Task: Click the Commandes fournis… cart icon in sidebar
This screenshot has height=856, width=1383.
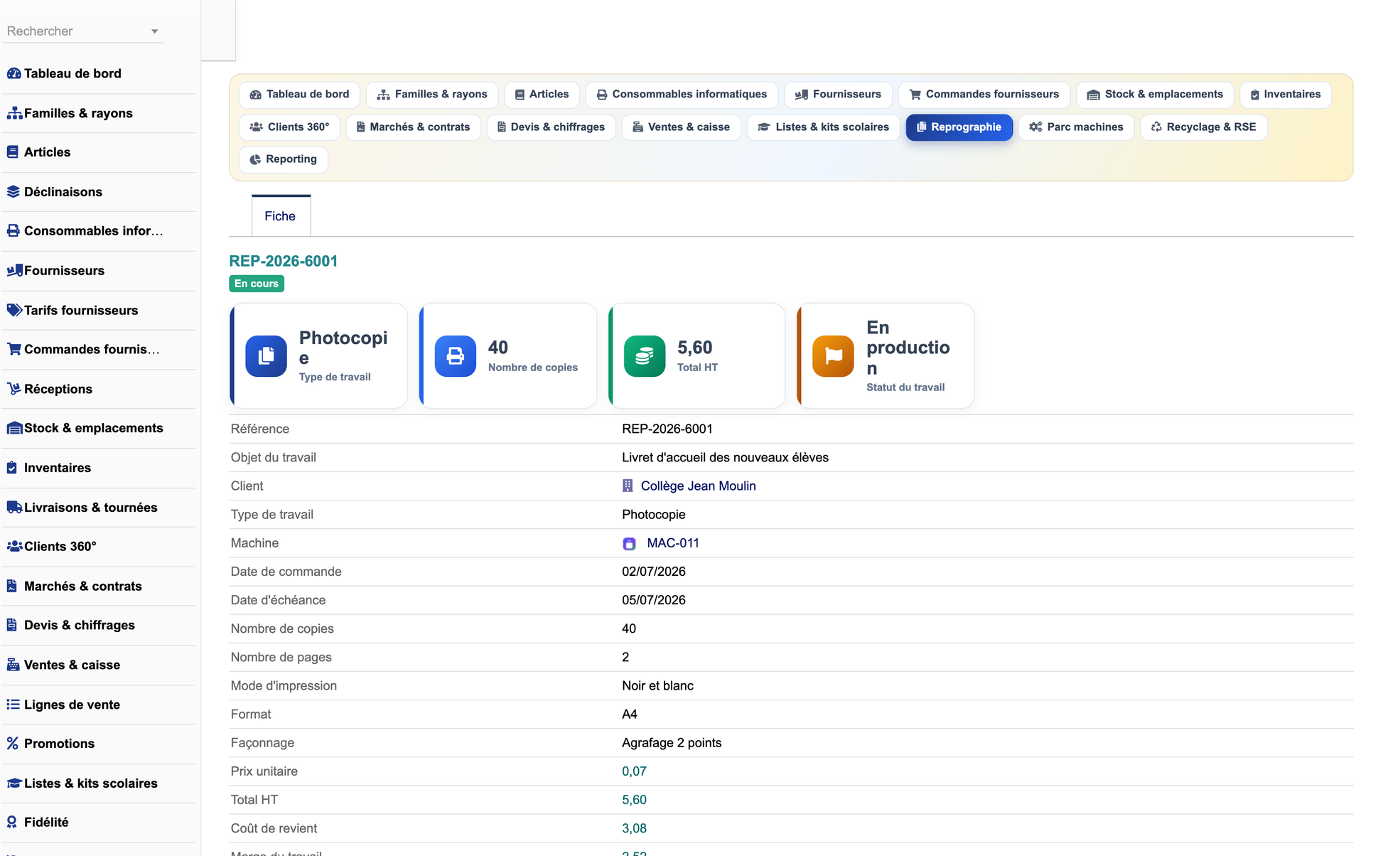Action: (x=14, y=349)
